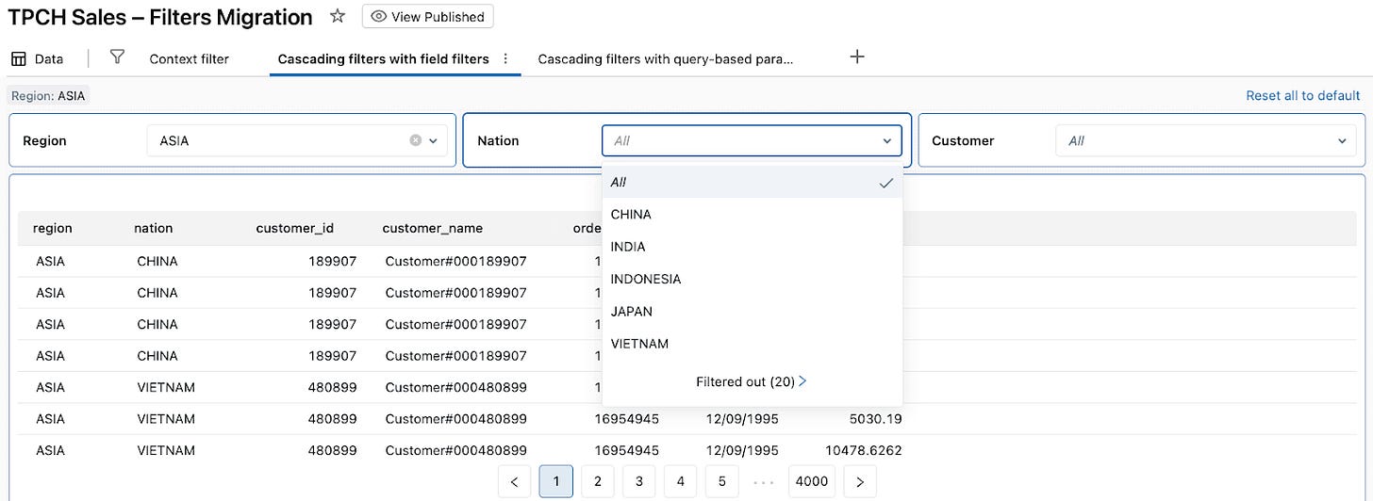Click the eye icon in View Published
The image size is (1373, 501).
pyautogui.click(x=379, y=17)
